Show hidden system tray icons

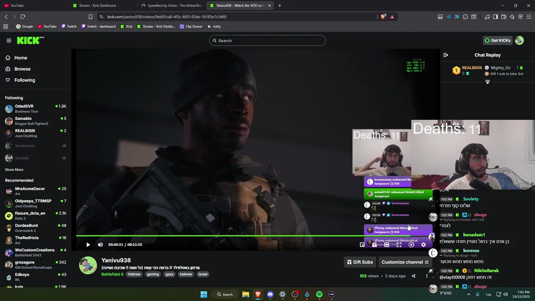(x=468, y=294)
